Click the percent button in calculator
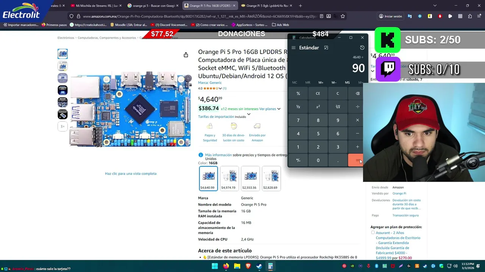Viewport: 485px width, 272px height. point(298,93)
